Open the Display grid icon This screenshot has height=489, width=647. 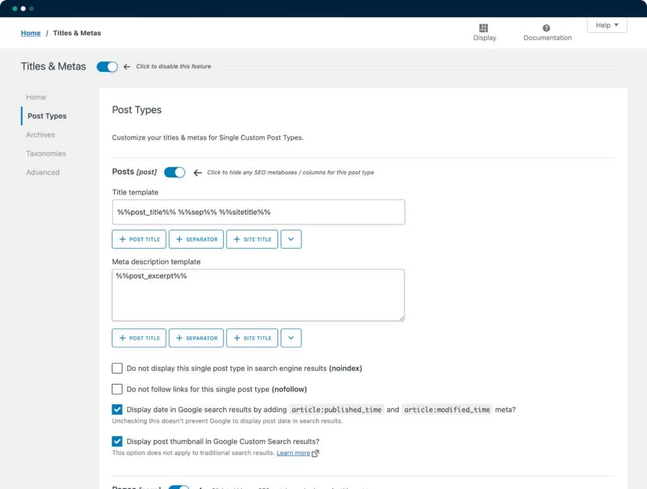484,28
